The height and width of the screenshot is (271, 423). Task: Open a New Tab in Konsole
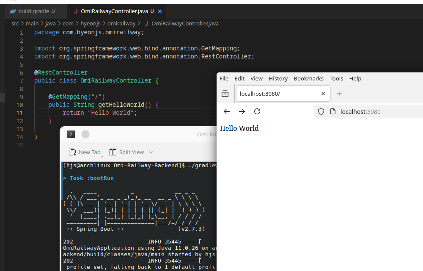pyautogui.click(x=85, y=152)
